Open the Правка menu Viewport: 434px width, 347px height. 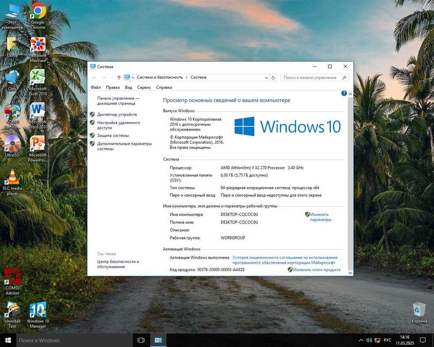(x=113, y=87)
